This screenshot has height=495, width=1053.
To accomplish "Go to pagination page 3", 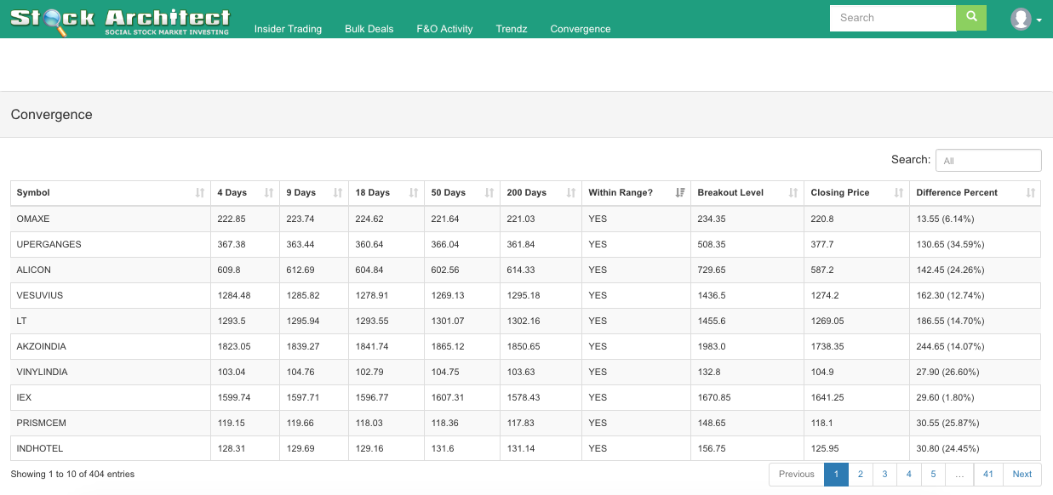I will point(885,475).
